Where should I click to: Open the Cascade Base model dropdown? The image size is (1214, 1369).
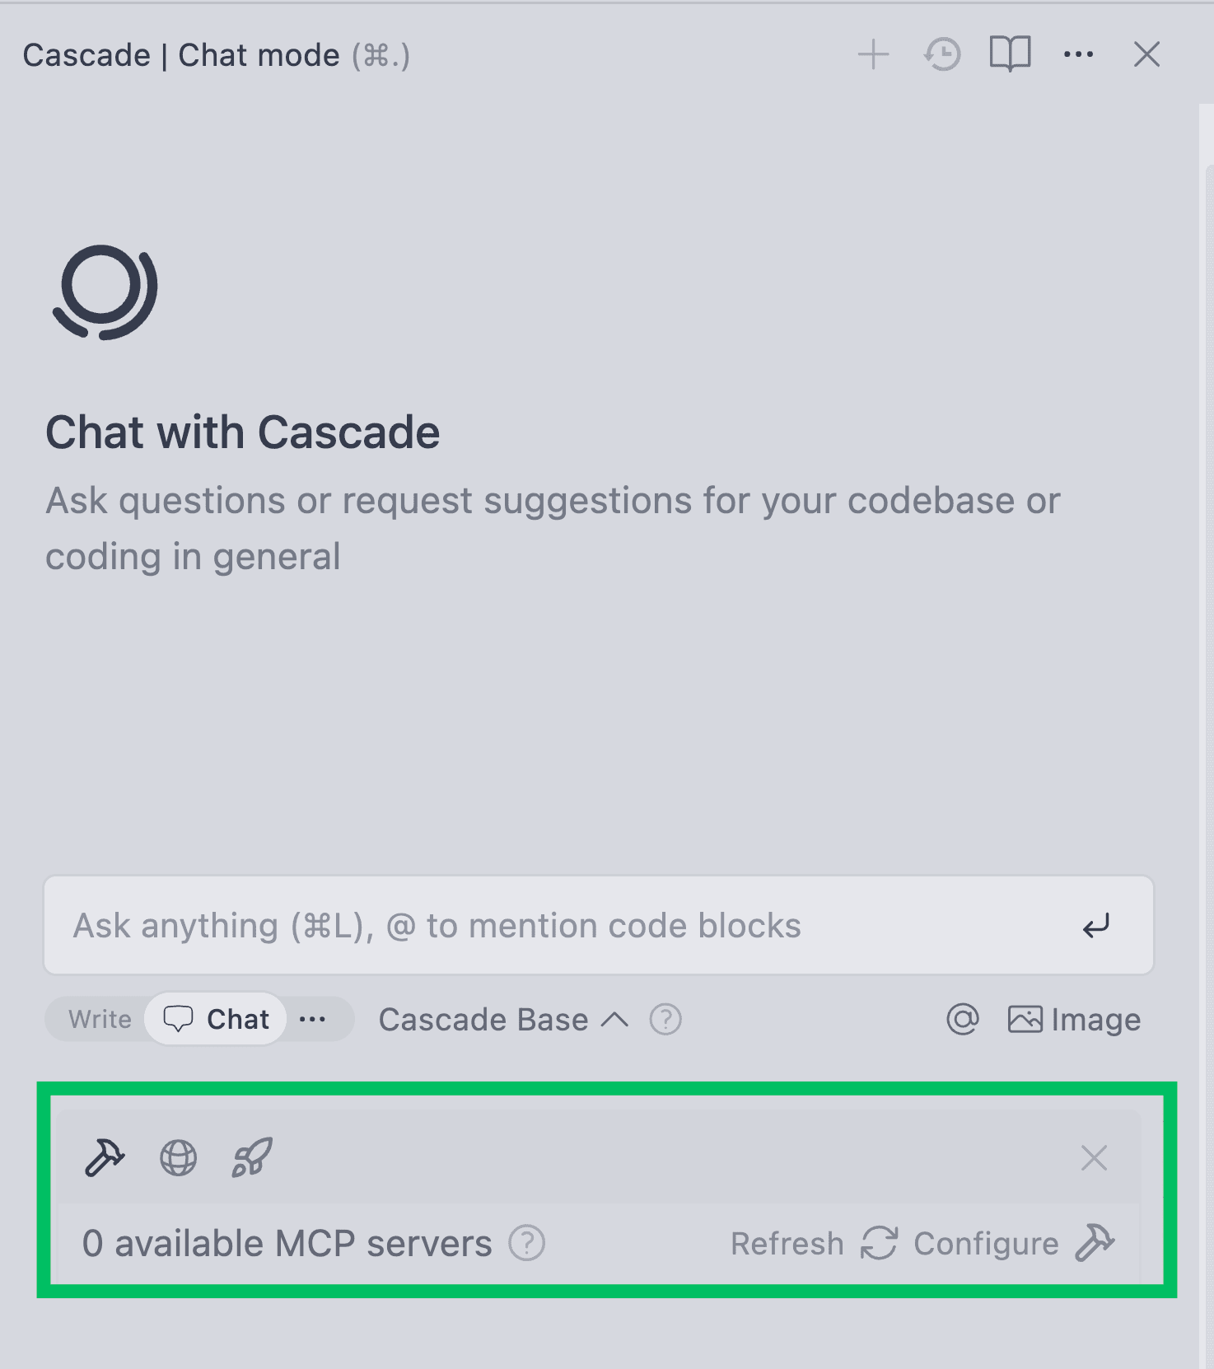tap(483, 1020)
